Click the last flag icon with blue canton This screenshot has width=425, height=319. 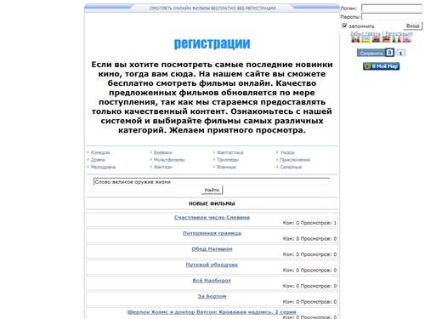click(x=407, y=39)
